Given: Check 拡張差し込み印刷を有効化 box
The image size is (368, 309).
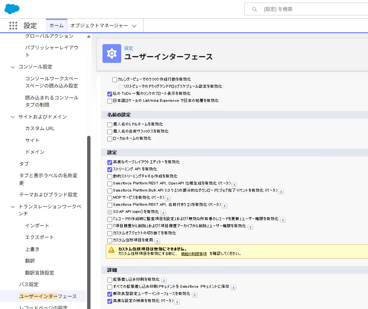Looking at the screenshot, I should (x=110, y=280).
